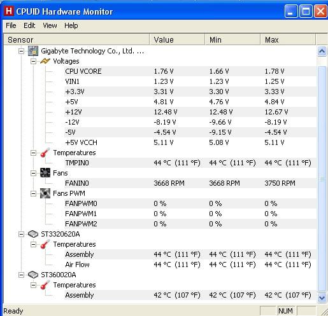Close the Hardware Monitor window
This screenshot has width=328, height=316.
[320, 11]
